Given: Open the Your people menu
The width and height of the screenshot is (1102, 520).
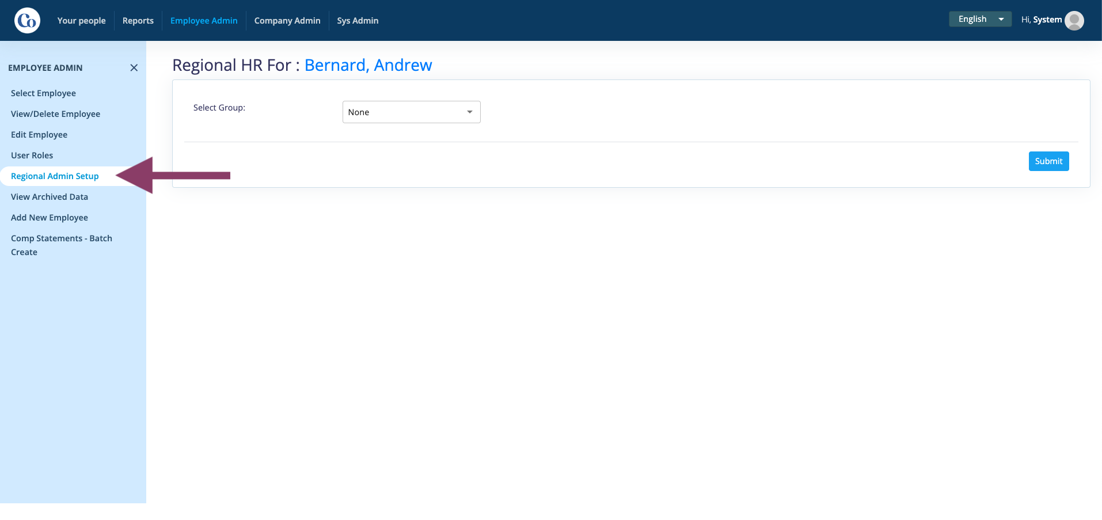Looking at the screenshot, I should pos(81,20).
